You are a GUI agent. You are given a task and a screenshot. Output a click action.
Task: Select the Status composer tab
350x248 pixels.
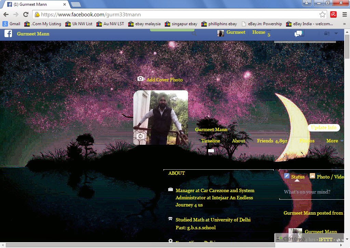click(298, 177)
